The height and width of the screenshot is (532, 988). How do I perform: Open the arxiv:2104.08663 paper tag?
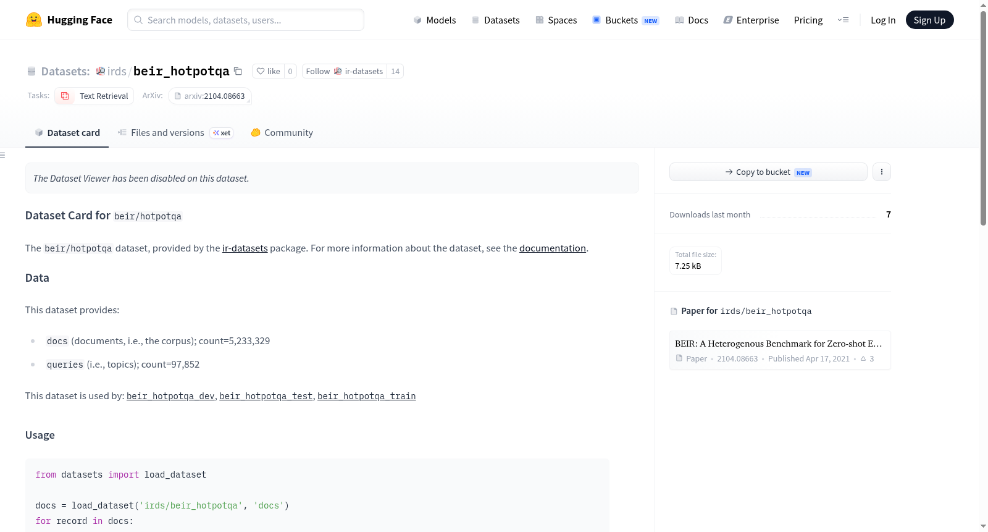tap(210, 96)
